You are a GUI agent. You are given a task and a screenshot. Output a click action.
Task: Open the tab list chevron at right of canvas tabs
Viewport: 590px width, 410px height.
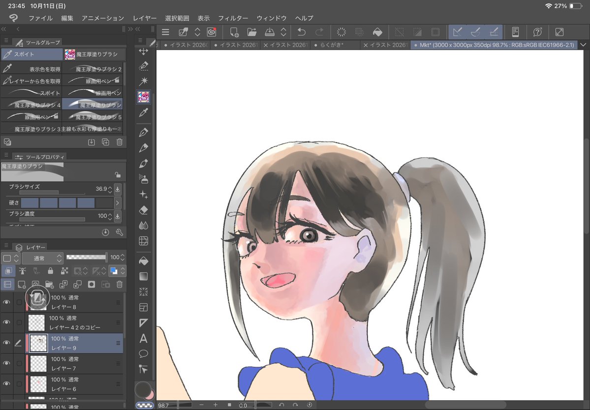click(583, 45)
